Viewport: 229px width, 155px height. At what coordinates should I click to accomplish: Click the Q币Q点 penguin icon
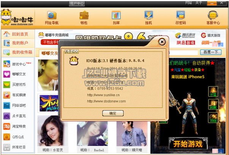click(x=7, y=137)
